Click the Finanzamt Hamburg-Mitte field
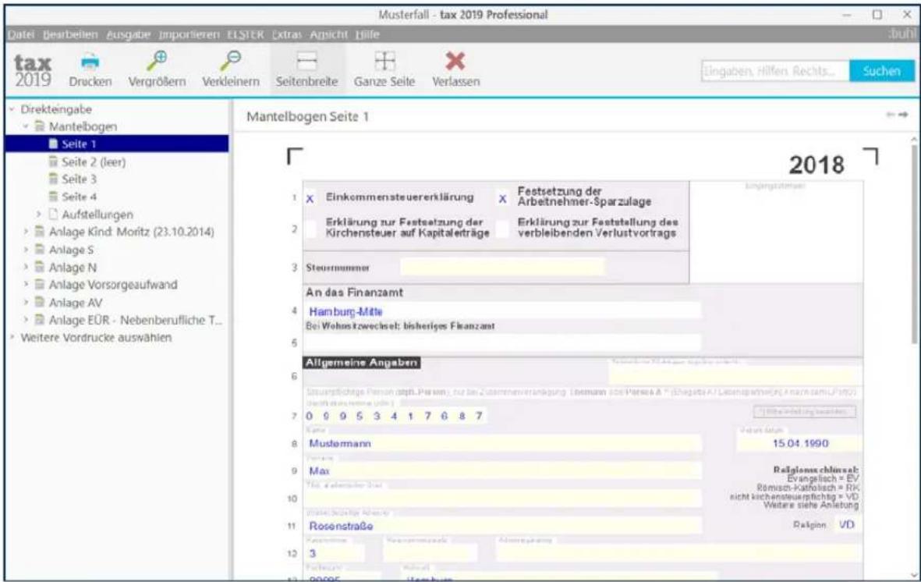 pyautogui.click(x=503, y=311)
